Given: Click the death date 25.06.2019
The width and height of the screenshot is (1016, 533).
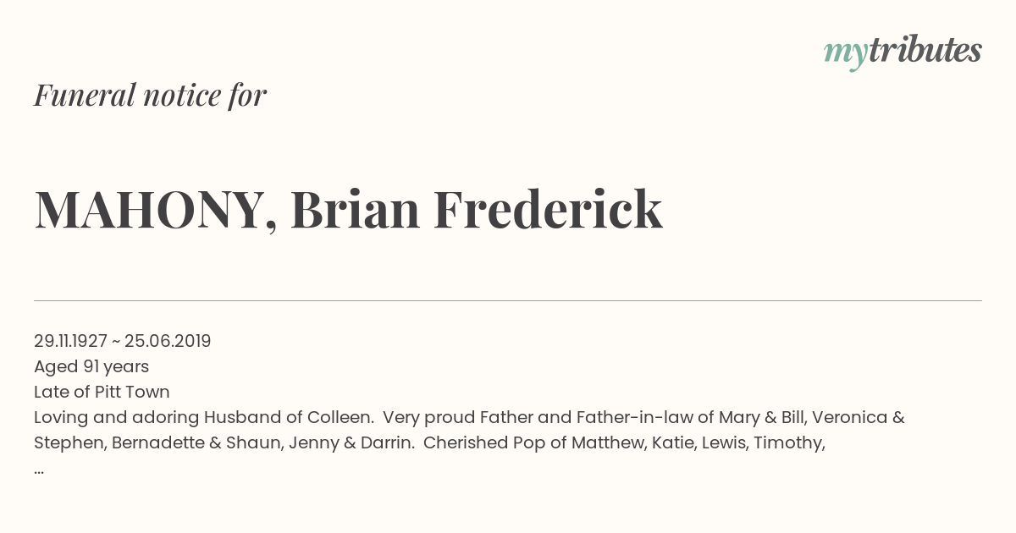Looking at the screenshot, I should pos(168,341).
